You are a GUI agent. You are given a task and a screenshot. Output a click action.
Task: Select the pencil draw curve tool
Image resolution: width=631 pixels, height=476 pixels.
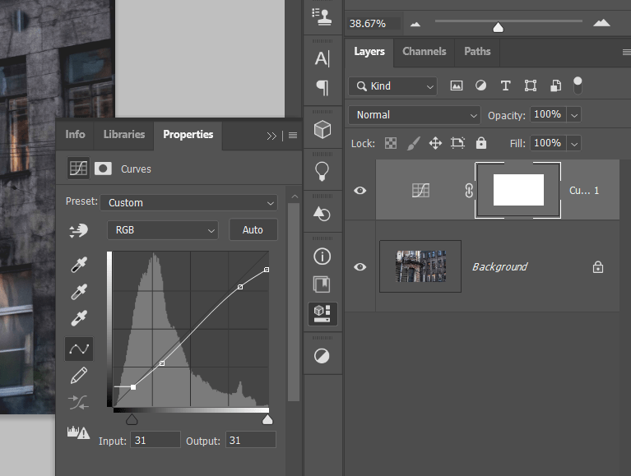(79, 375)
